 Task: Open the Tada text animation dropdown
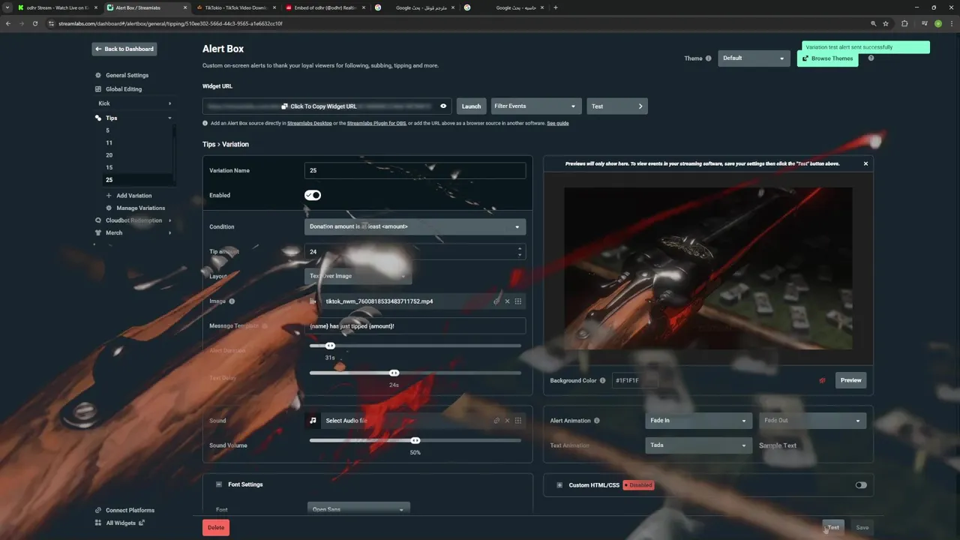tap(698, 445)
